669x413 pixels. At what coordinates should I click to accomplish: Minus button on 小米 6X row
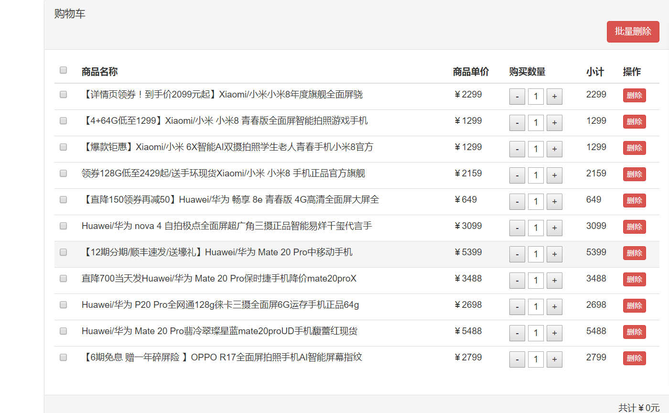[x=517, y=149]
